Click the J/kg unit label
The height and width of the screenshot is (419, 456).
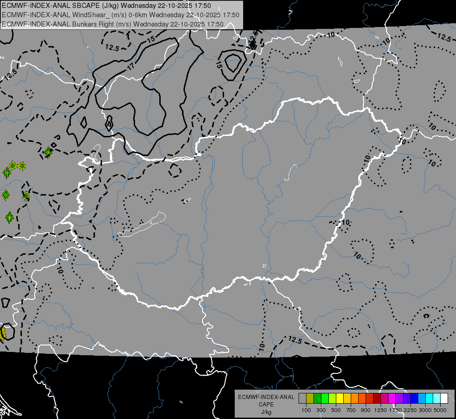point(266,412)
